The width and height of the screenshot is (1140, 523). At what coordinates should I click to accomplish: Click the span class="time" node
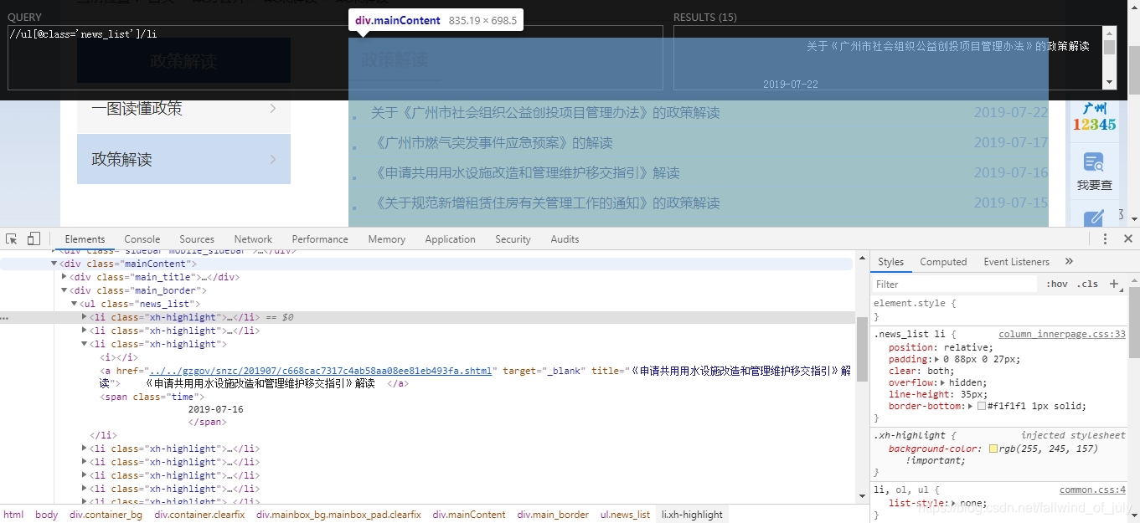pyautogui.click(x=152, y=397)
